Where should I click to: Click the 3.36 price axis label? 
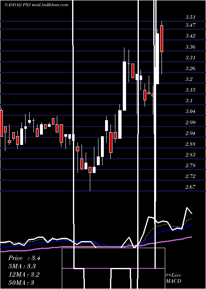click(190, 47)
